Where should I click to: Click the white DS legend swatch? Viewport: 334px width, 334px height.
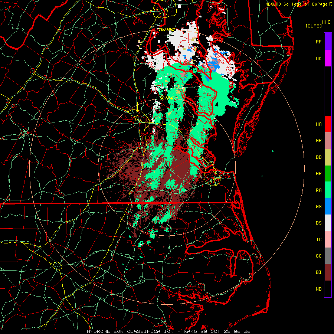(x=328, y=223)
